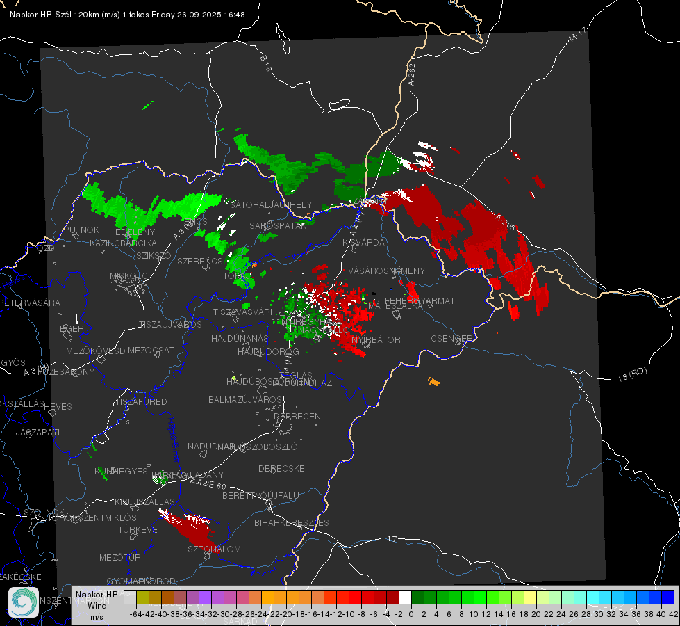Click the JÁSZAPÁTI label

coord(38,432)
